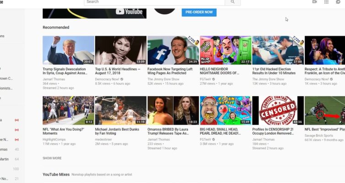Click title 'Omarosa BRIBED By Laura Trump'

168,131
